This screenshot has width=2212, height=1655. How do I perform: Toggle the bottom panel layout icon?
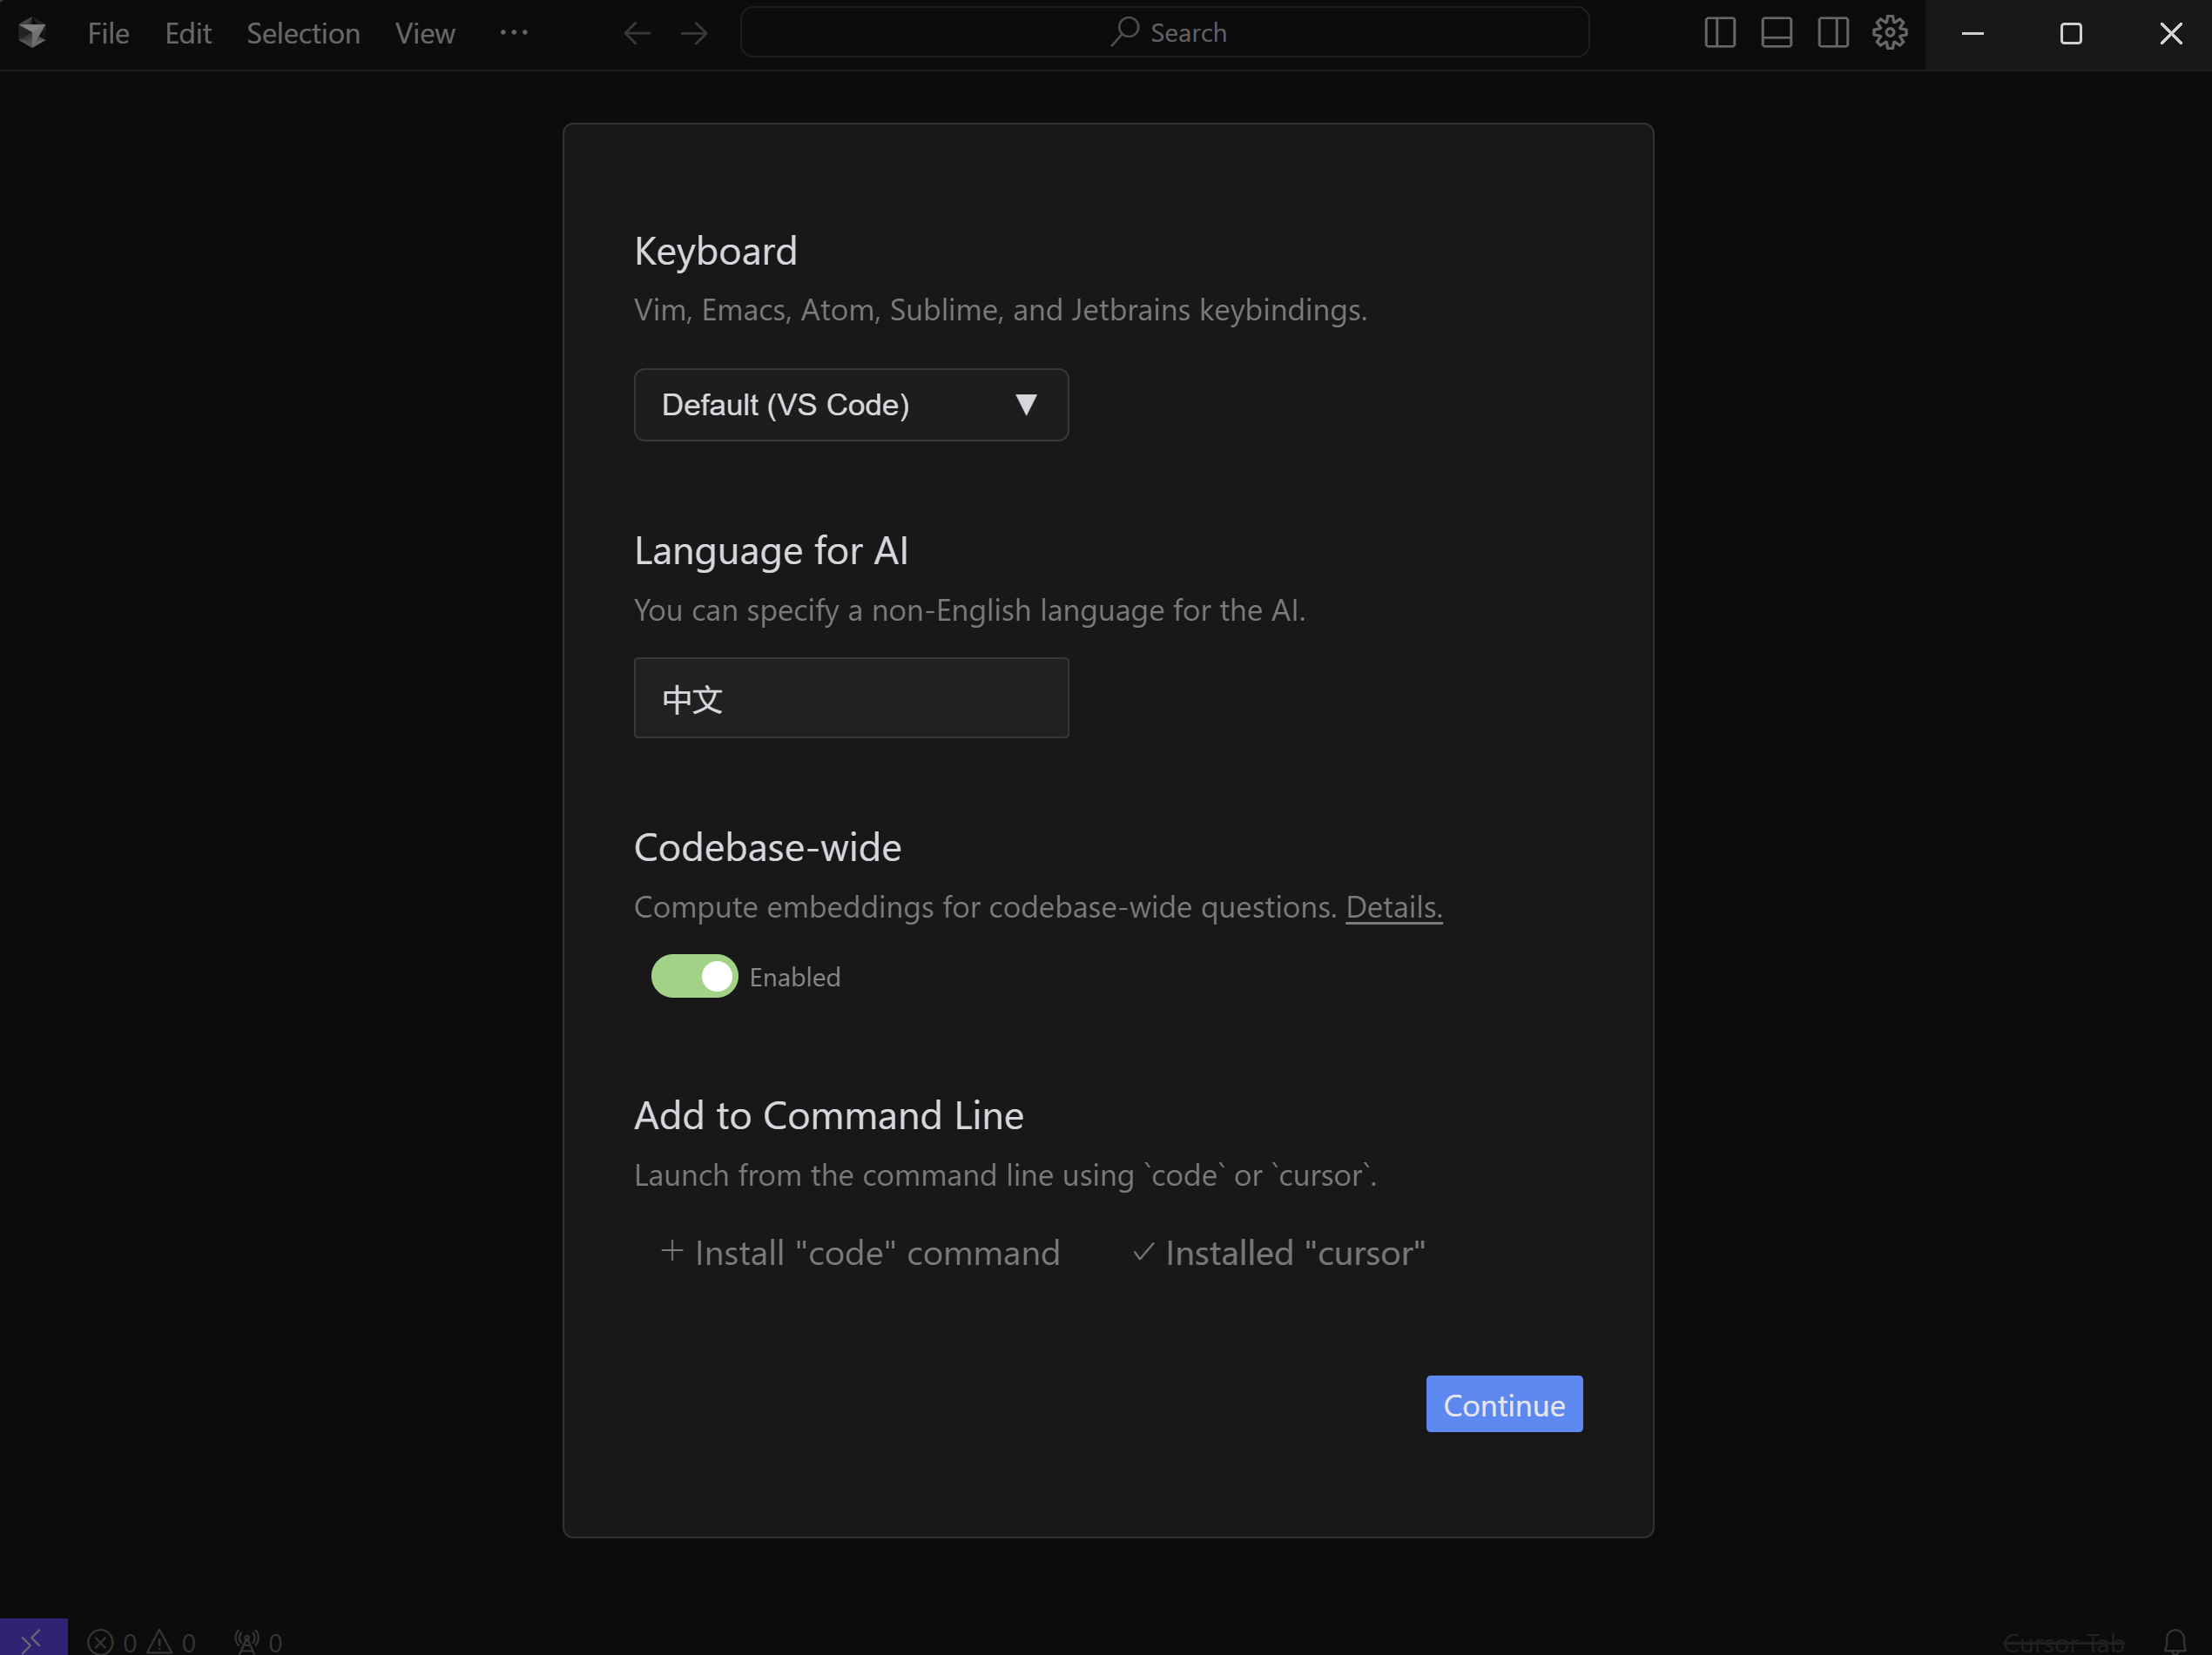click(x=1776, y=33)
